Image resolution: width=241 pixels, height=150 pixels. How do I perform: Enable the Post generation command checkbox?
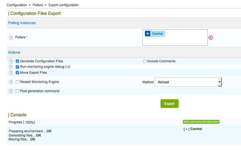click(17, 91)
